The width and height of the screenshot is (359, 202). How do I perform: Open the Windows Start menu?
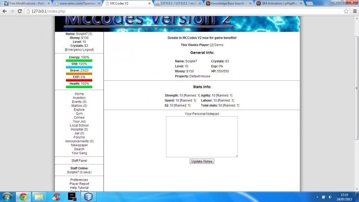[7, 197]
